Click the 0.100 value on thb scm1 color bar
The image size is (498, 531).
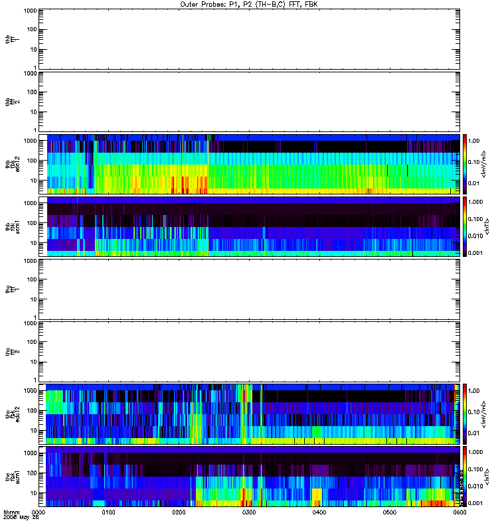coord(475,219)
